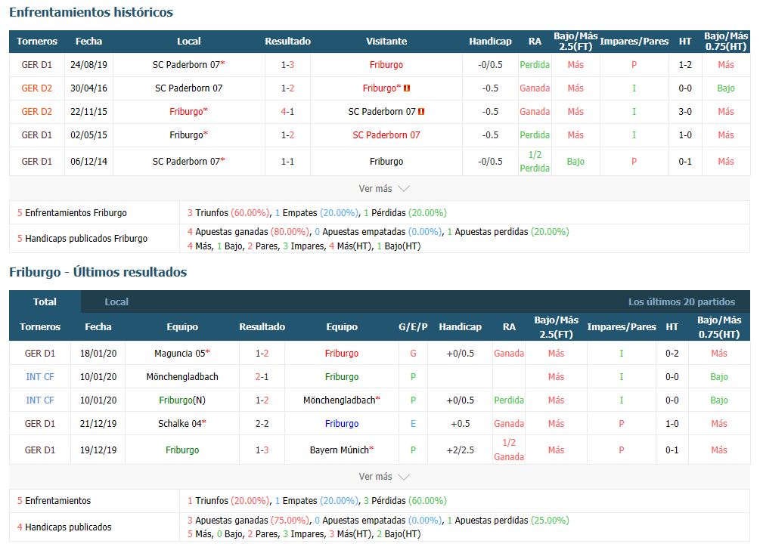
Task: Open INT CF tournament in the 2-1 row
Action: click(40, 377)
